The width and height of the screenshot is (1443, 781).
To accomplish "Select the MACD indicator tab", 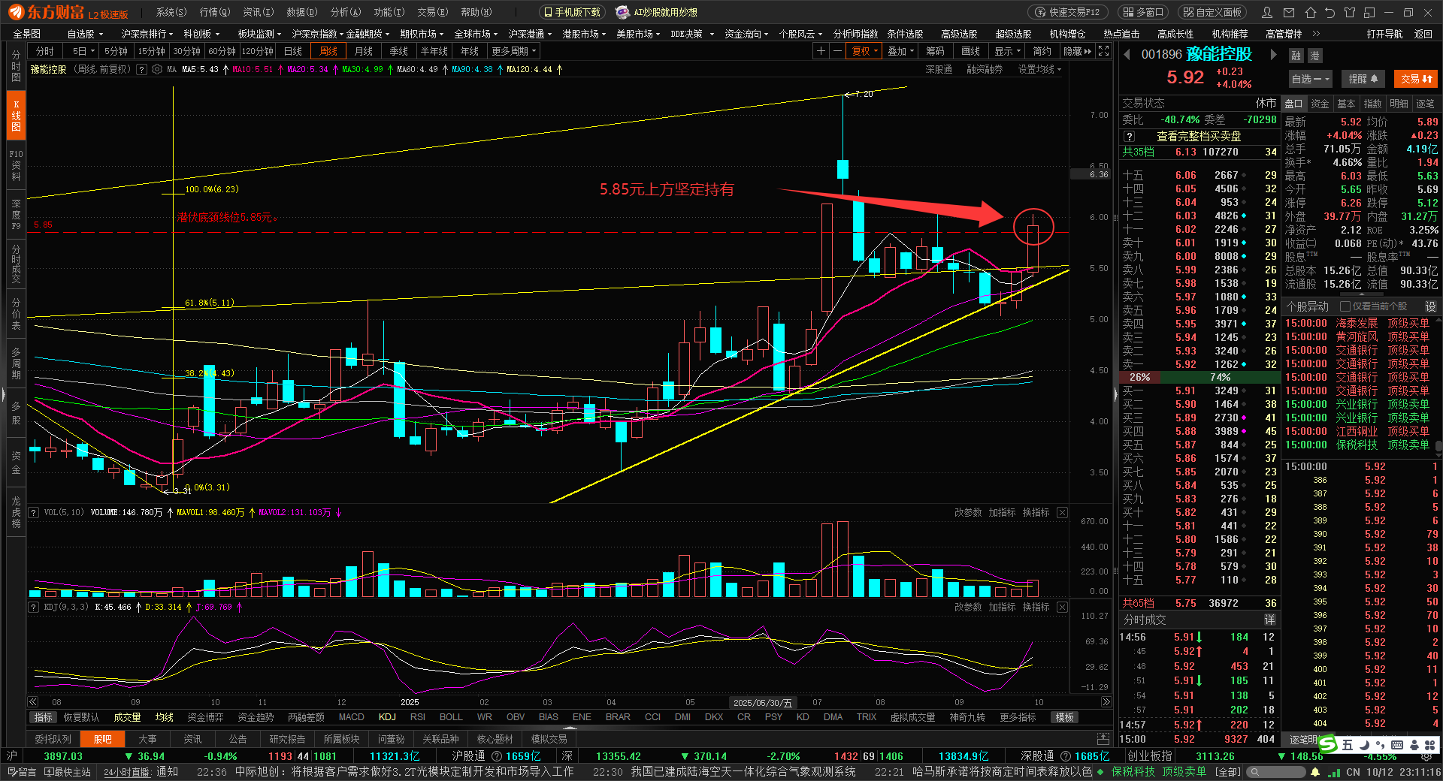I will [x=351, y=717].
